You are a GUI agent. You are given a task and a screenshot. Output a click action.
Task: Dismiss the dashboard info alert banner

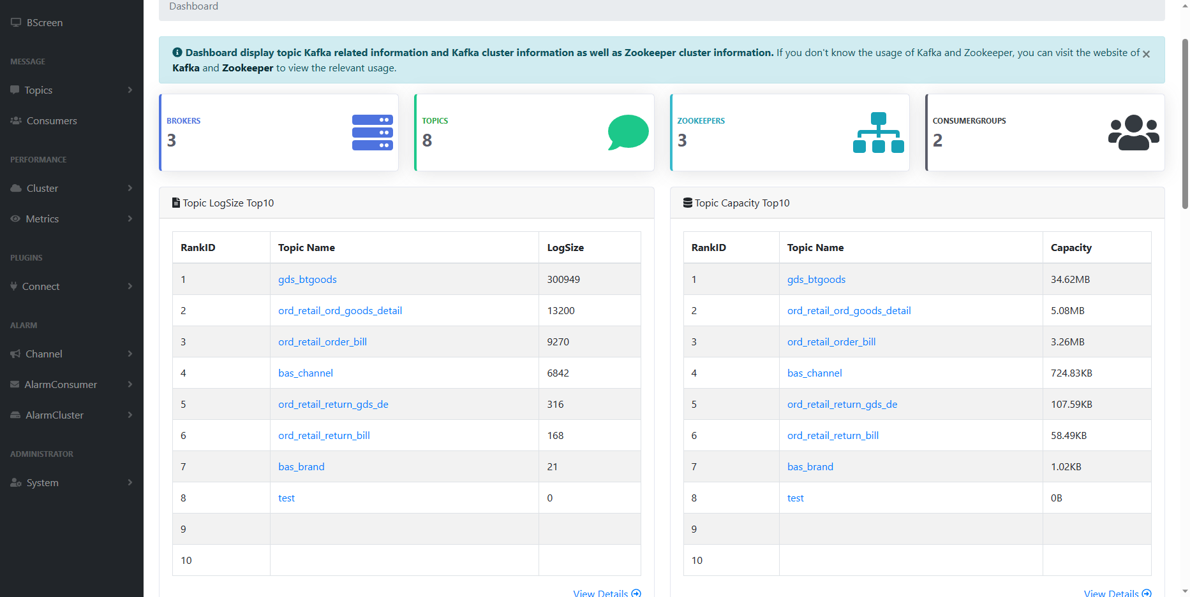1146,54
